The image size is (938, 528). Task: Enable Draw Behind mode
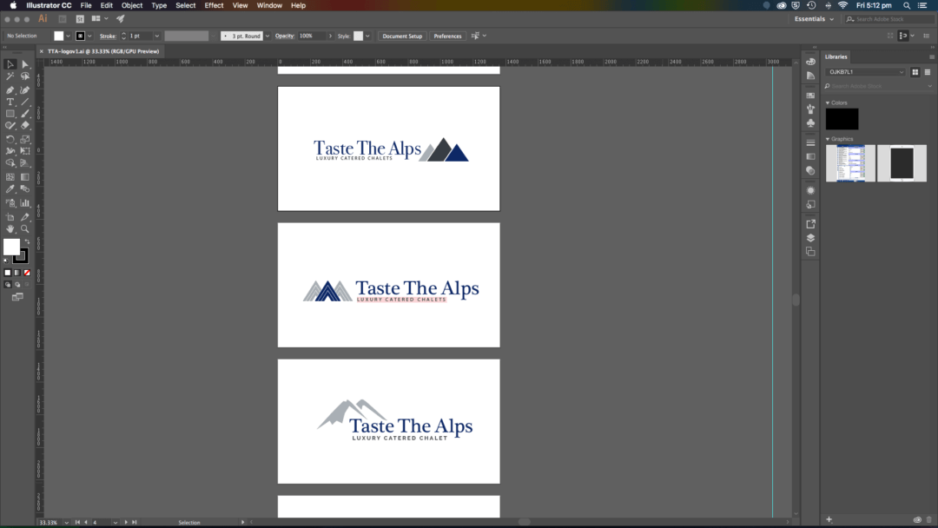pos(17,285)
